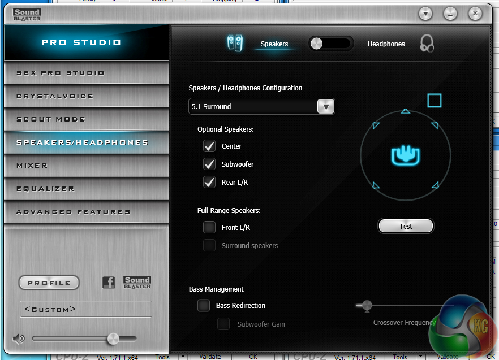Click the master volume slider knob
The image size is (499, 360).
[x=113, y=339]
